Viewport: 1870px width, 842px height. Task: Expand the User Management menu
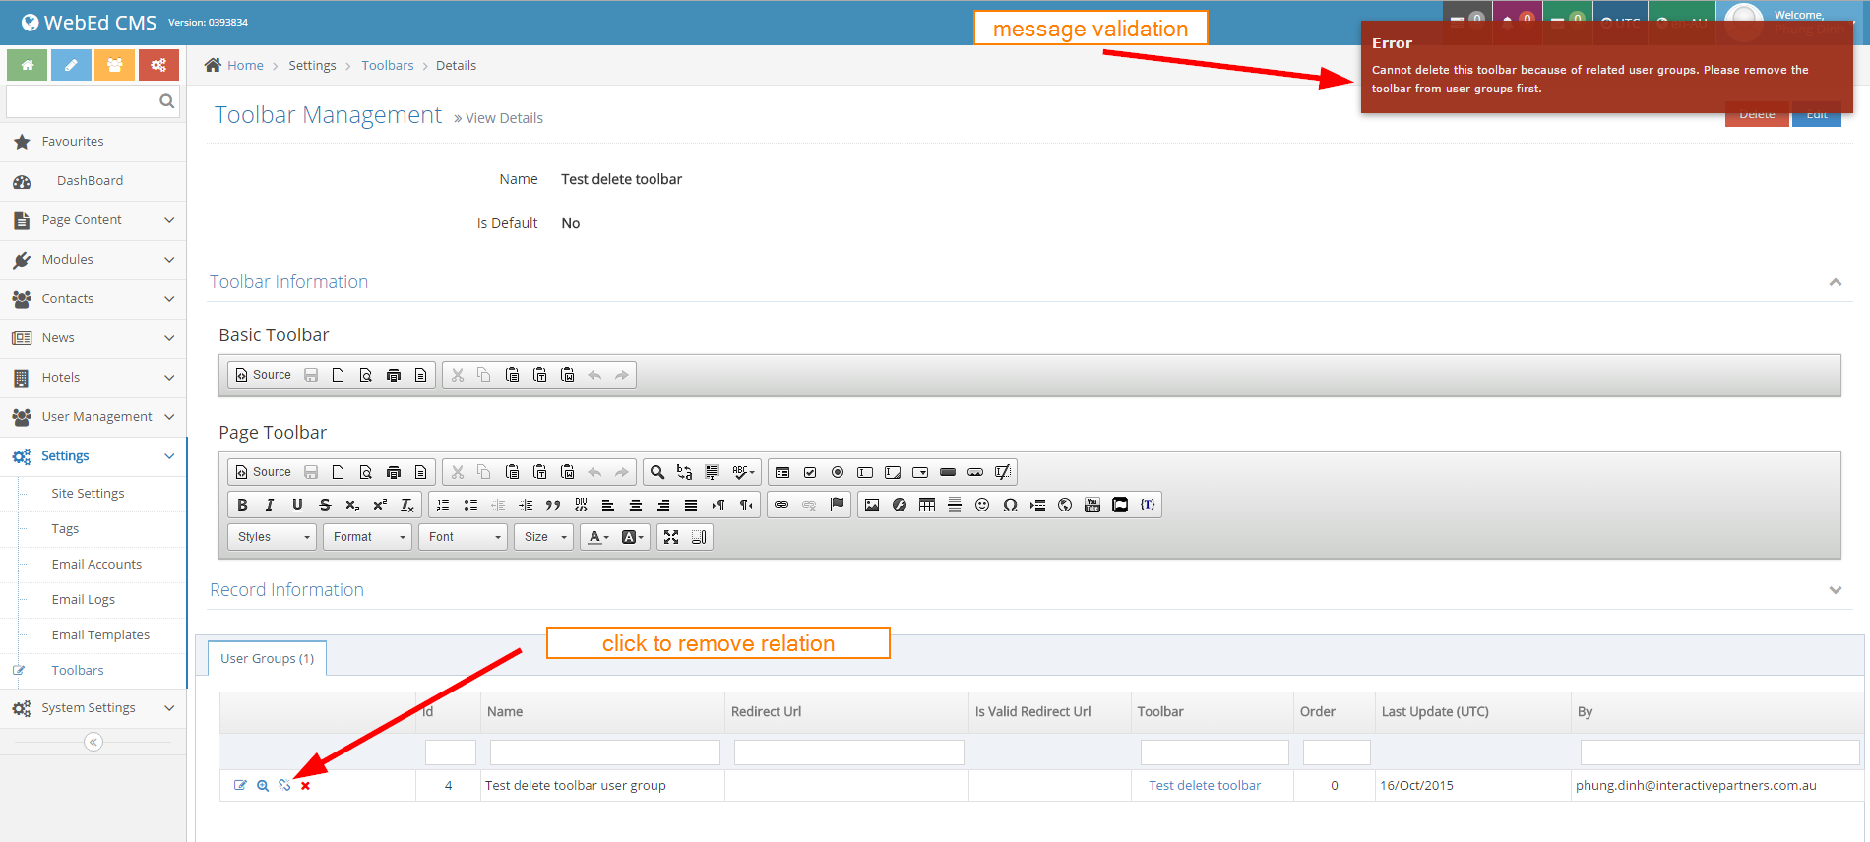93,417
